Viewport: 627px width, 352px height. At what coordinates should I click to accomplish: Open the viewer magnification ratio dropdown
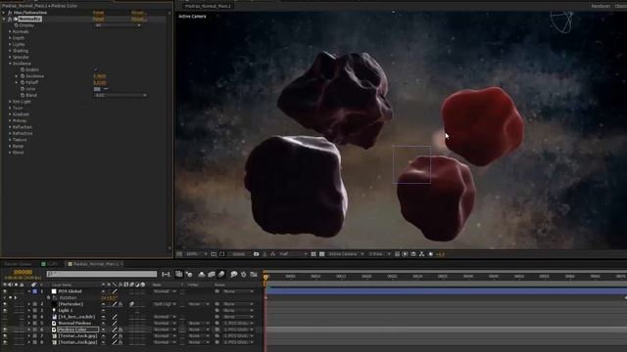click(197, 254)
